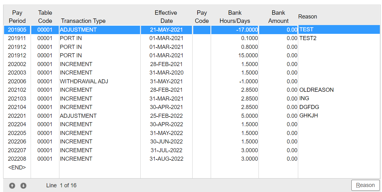Select the highlighted 201905 ADJUSTMENT row
This screenshot has height=192, width=382.
(x=78, y=30)
